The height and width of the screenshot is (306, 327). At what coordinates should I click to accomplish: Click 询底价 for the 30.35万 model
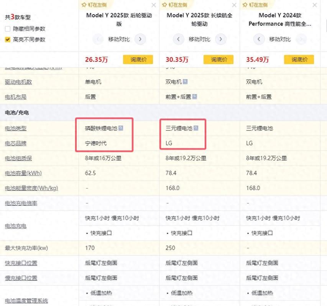[219, 60]
